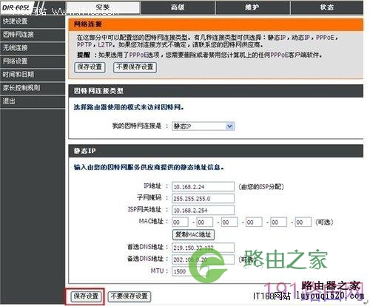Image resolution: width=370 pixels, height=306 pixels.
Task: Switch to the 维护 tab
Action: 252,7
